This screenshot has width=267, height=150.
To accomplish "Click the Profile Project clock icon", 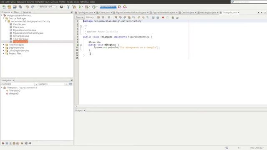I will pos(94,7).
